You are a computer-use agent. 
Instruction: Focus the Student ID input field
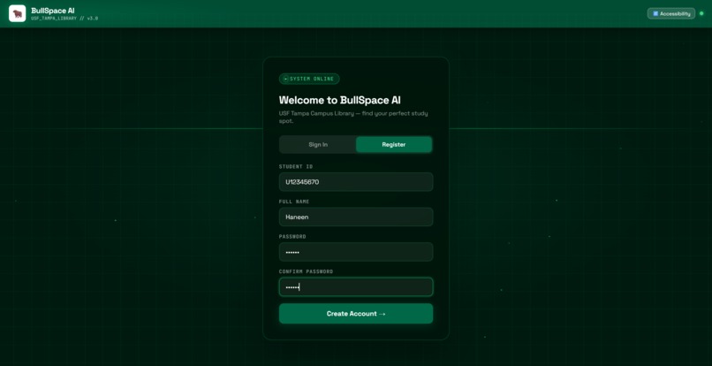click(356, 182)
